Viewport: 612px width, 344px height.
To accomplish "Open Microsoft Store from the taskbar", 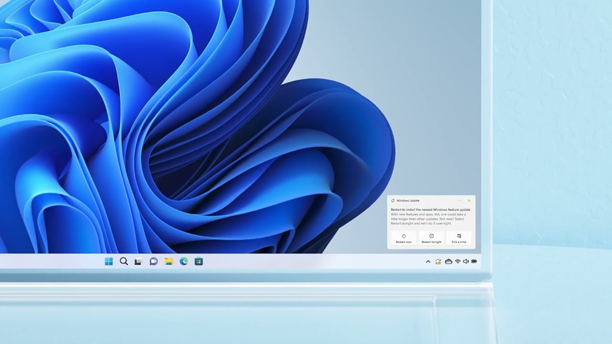I will tap(199, 261).
